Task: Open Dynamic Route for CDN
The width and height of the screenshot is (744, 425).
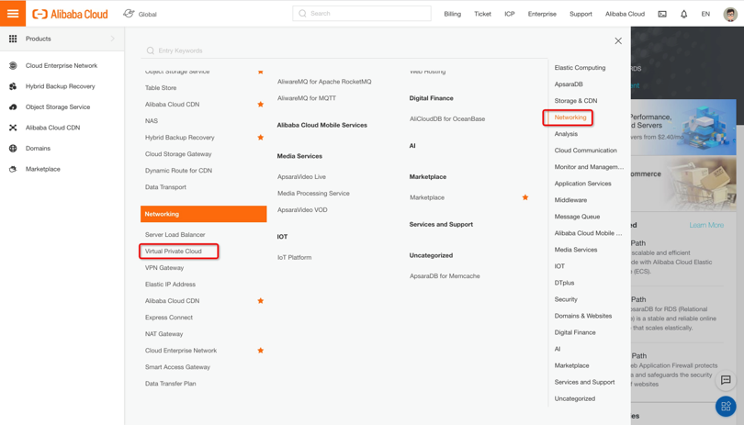Action: [x=178, y=171]
